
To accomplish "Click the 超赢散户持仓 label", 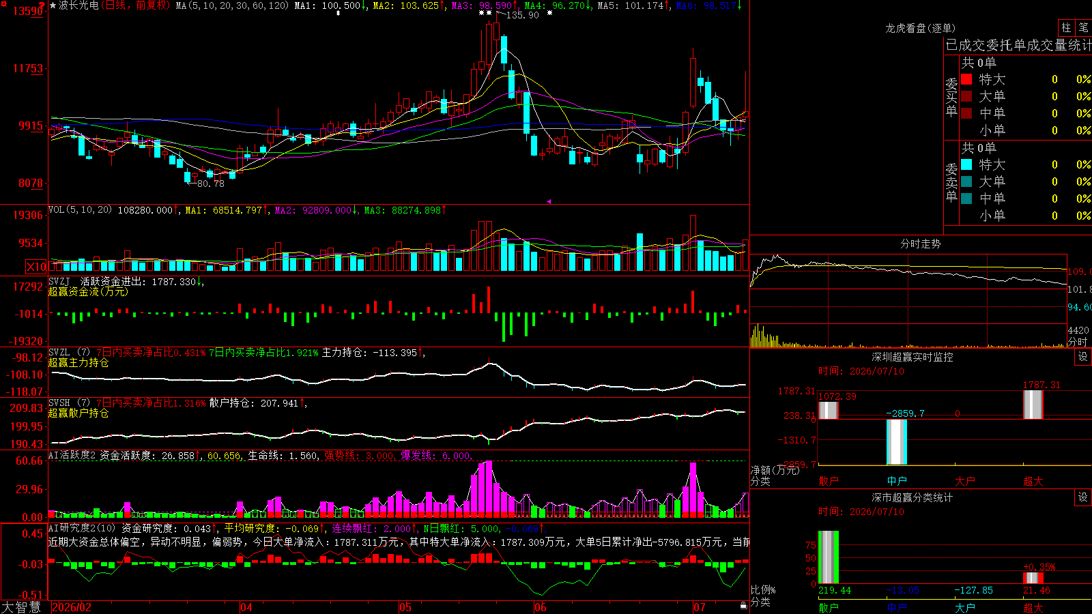I will pos(78,413).
